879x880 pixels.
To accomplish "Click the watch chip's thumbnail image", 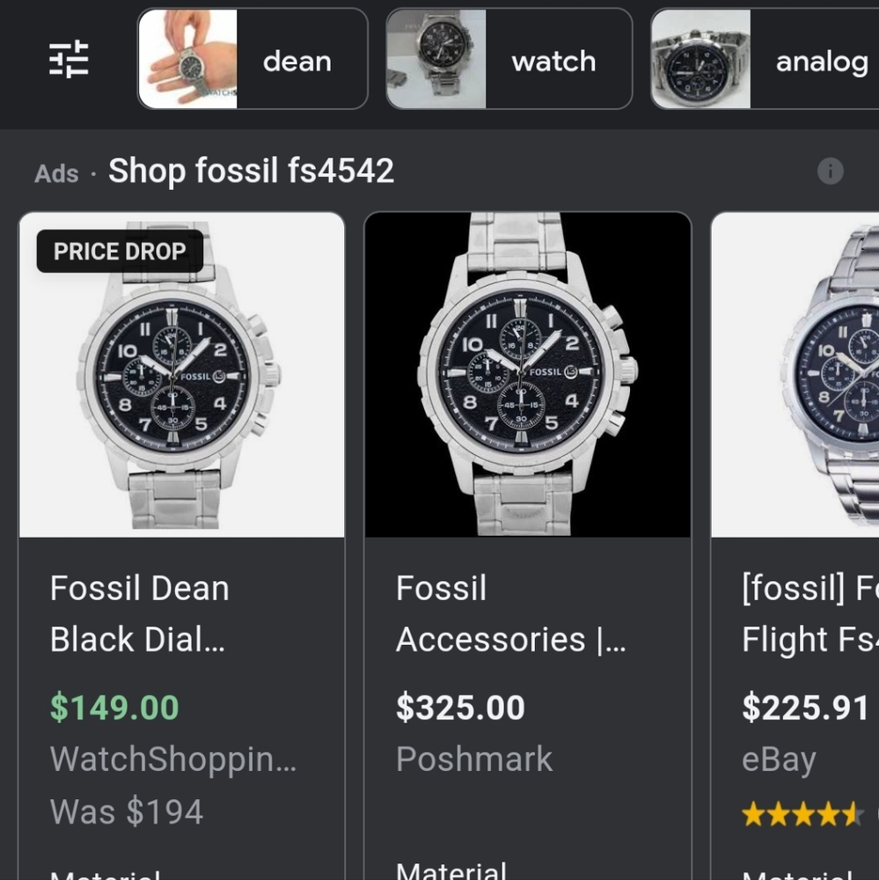I will [x=436, y=58].
